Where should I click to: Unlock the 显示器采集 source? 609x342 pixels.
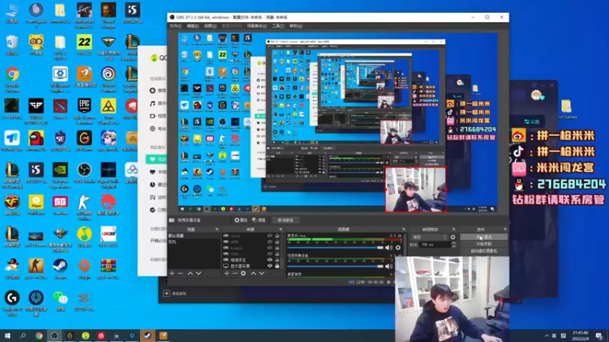277,266
